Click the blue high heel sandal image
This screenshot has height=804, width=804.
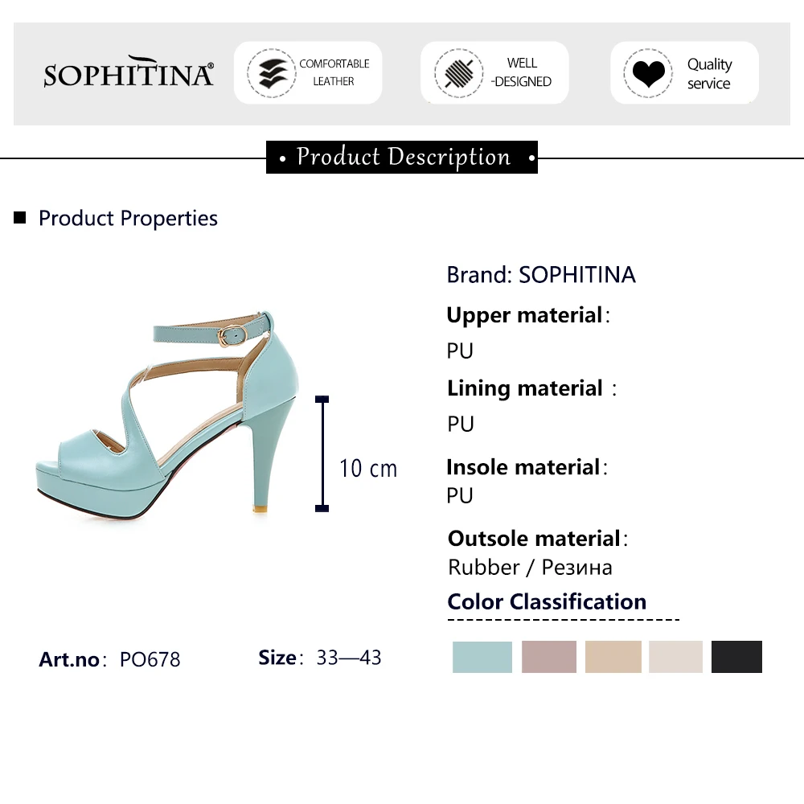[x=169, y=416]
